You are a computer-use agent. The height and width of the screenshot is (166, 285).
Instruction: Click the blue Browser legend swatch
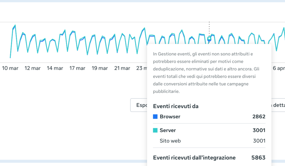(x=155, y=117)
